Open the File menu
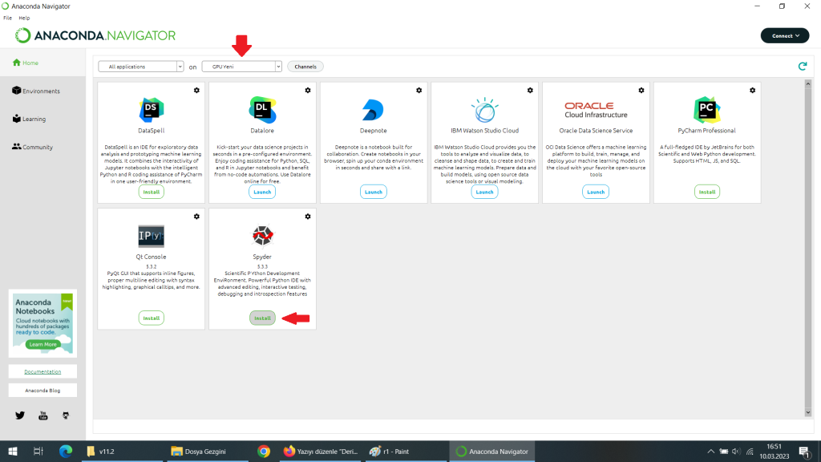The width and height of the screenshot is (821, 462). [x=7, y=18]
